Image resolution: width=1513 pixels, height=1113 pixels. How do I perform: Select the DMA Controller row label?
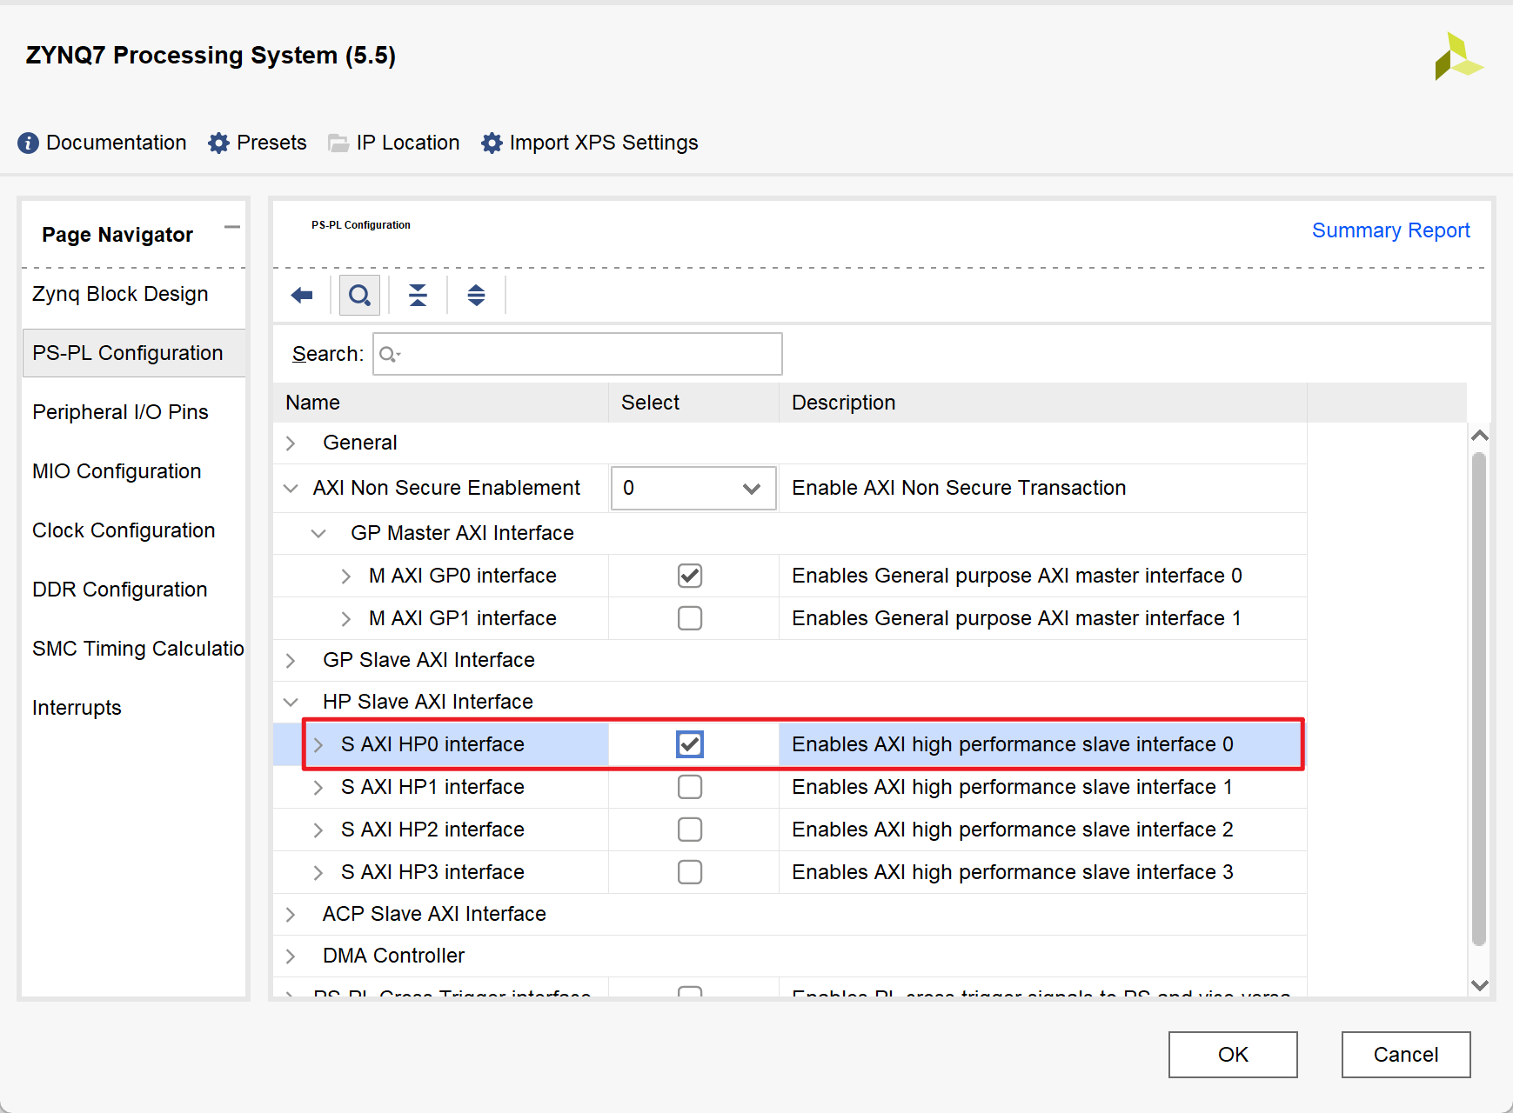coord(393,956)
